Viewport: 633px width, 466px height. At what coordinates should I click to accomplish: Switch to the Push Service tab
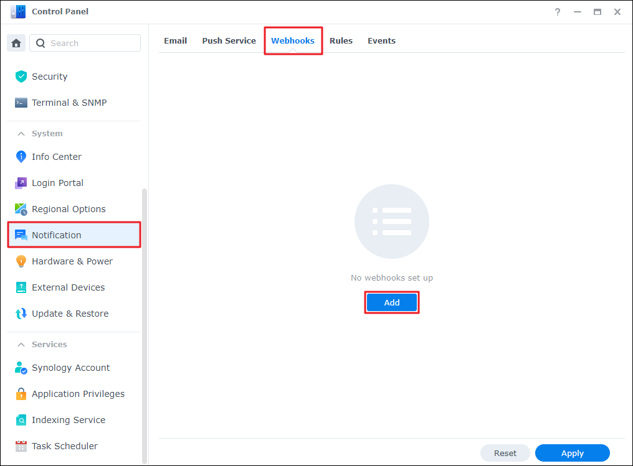[x=229, y=40]
